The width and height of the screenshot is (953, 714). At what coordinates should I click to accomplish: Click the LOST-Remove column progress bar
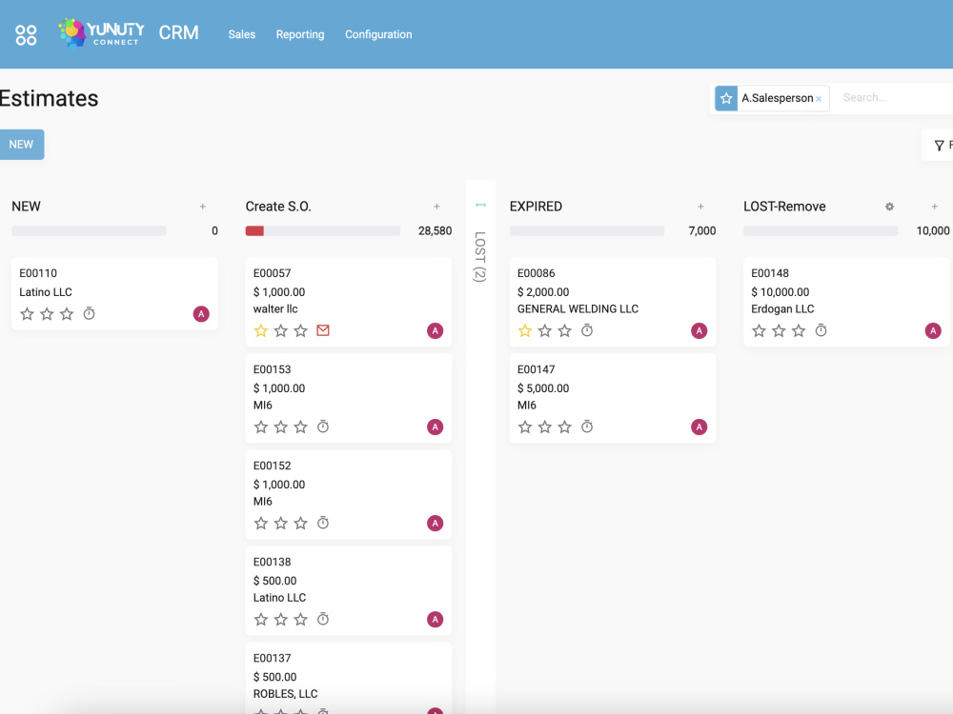(821, 230)
